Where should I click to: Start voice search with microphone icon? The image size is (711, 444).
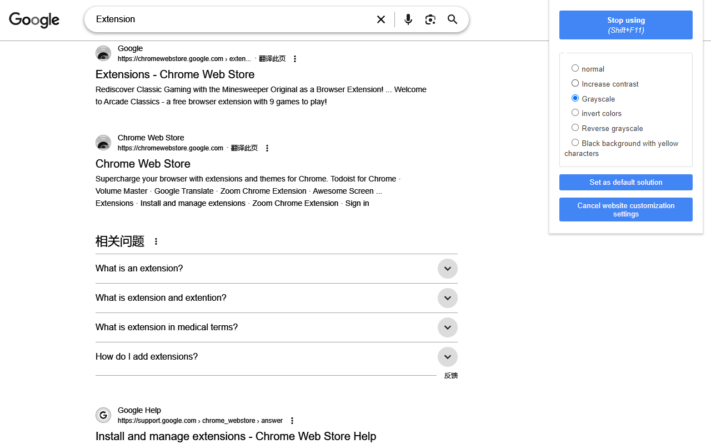(408, 19)
